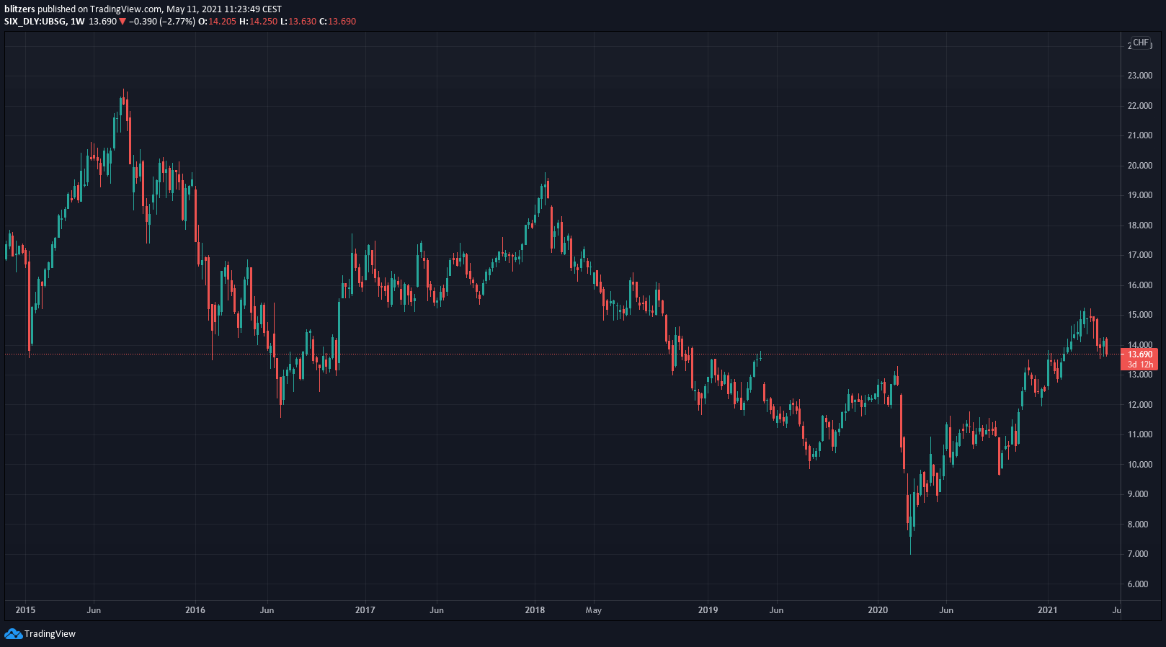Click the 1W interval label
This screenshot has width=1166, height=647.
coord(78,22)
